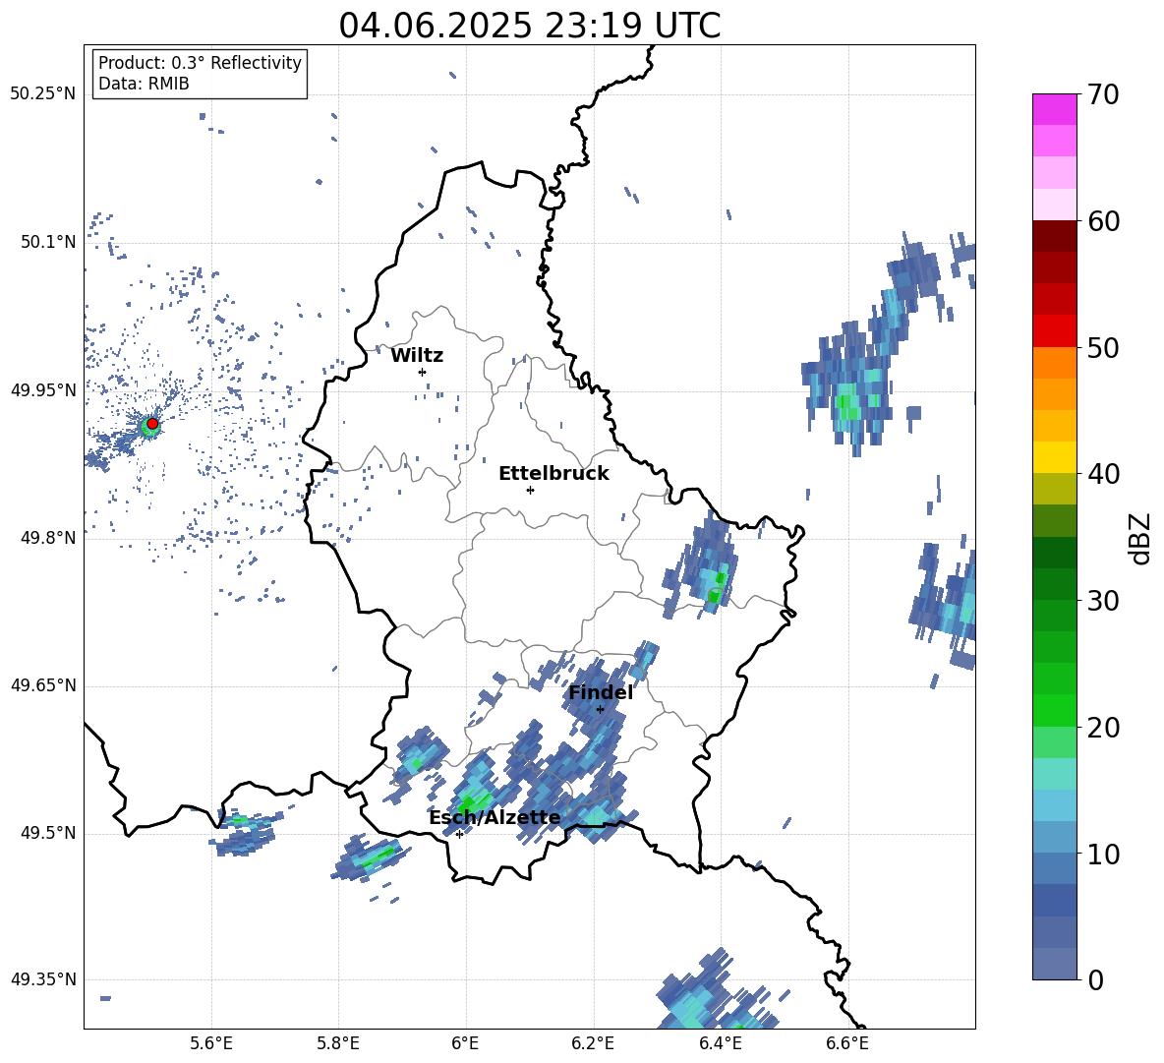Click the dBZ colorbar axis label
Viewport: 1164px width, 1063px height.
[x=1139, y=538]
